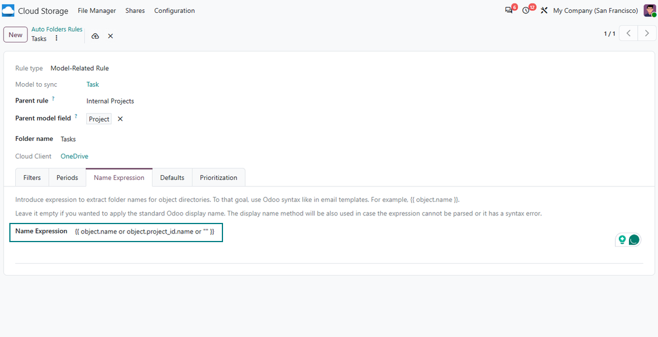The height and width of the screenshot is (337, 658).
Task: Click the green lightbulb icon
Action: click(622, 240)
